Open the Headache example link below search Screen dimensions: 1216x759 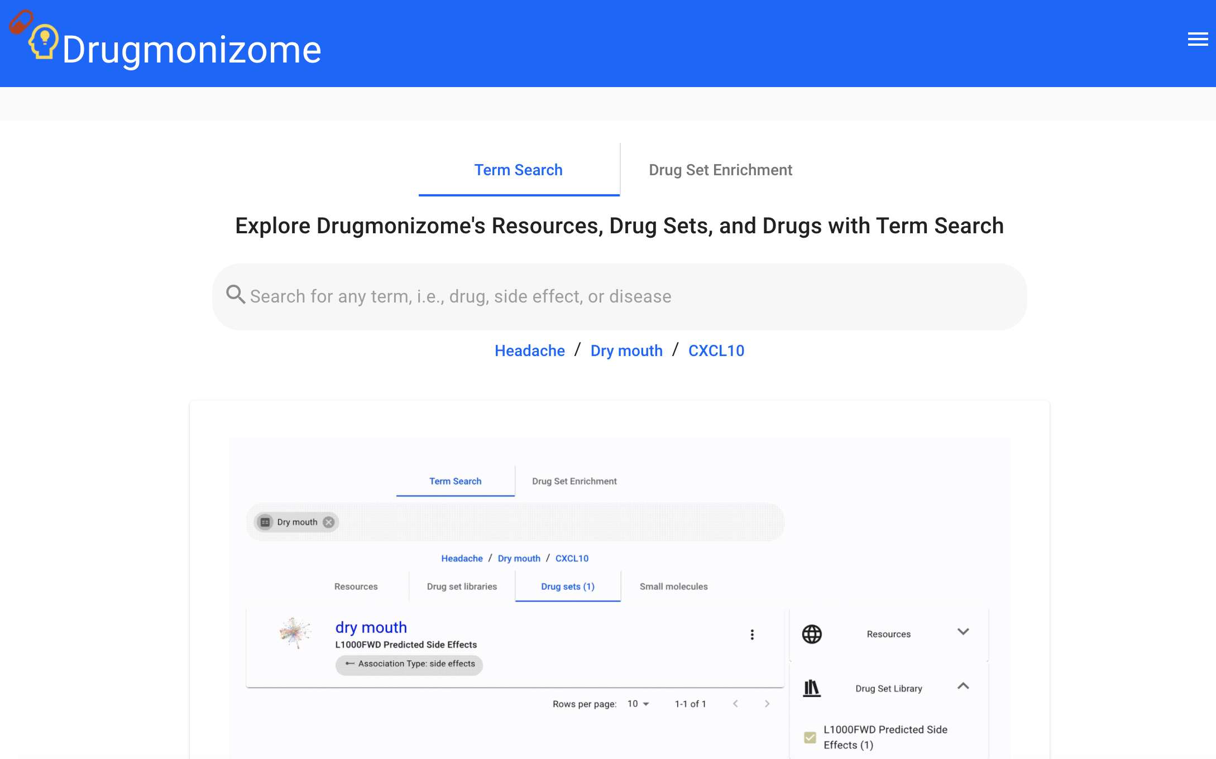(x=530, y=350)
